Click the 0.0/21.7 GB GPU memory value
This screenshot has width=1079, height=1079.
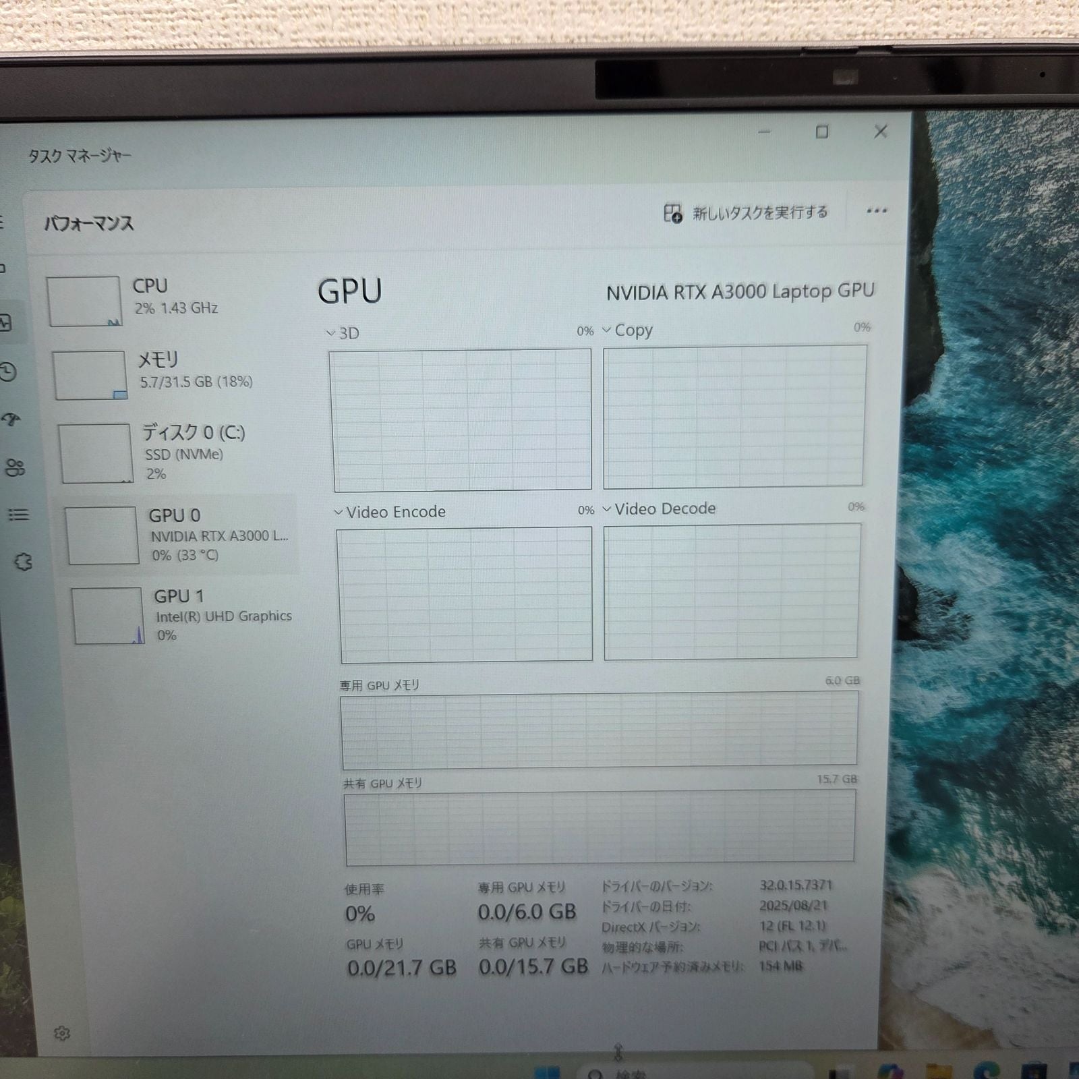tap(402, 968)
